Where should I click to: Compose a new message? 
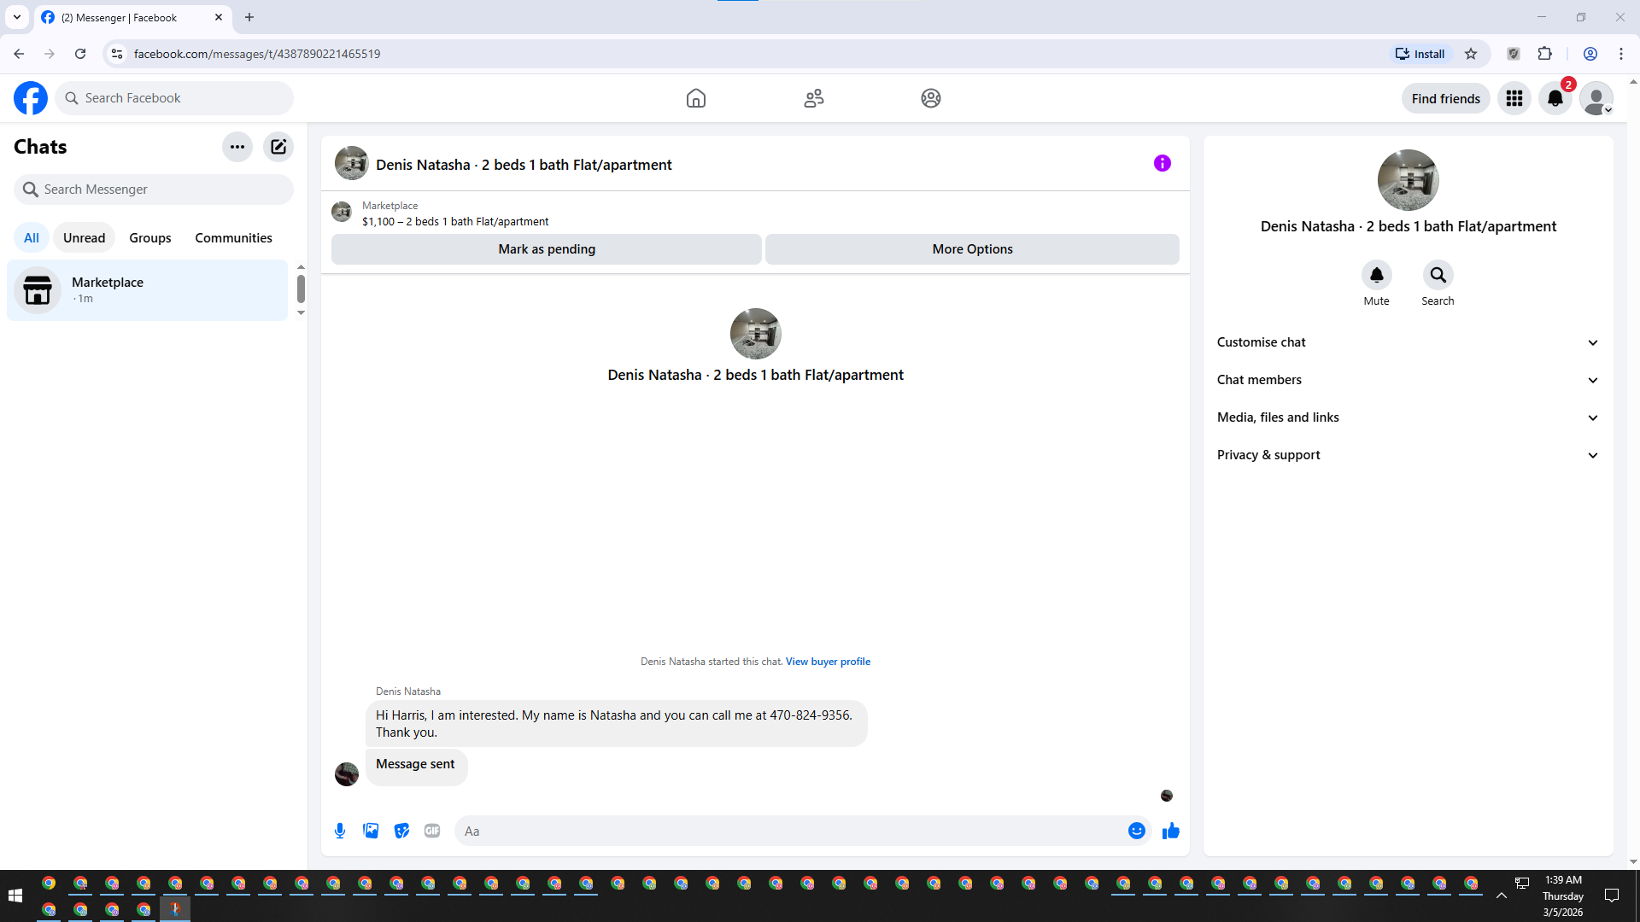click(x=278, y=147)
